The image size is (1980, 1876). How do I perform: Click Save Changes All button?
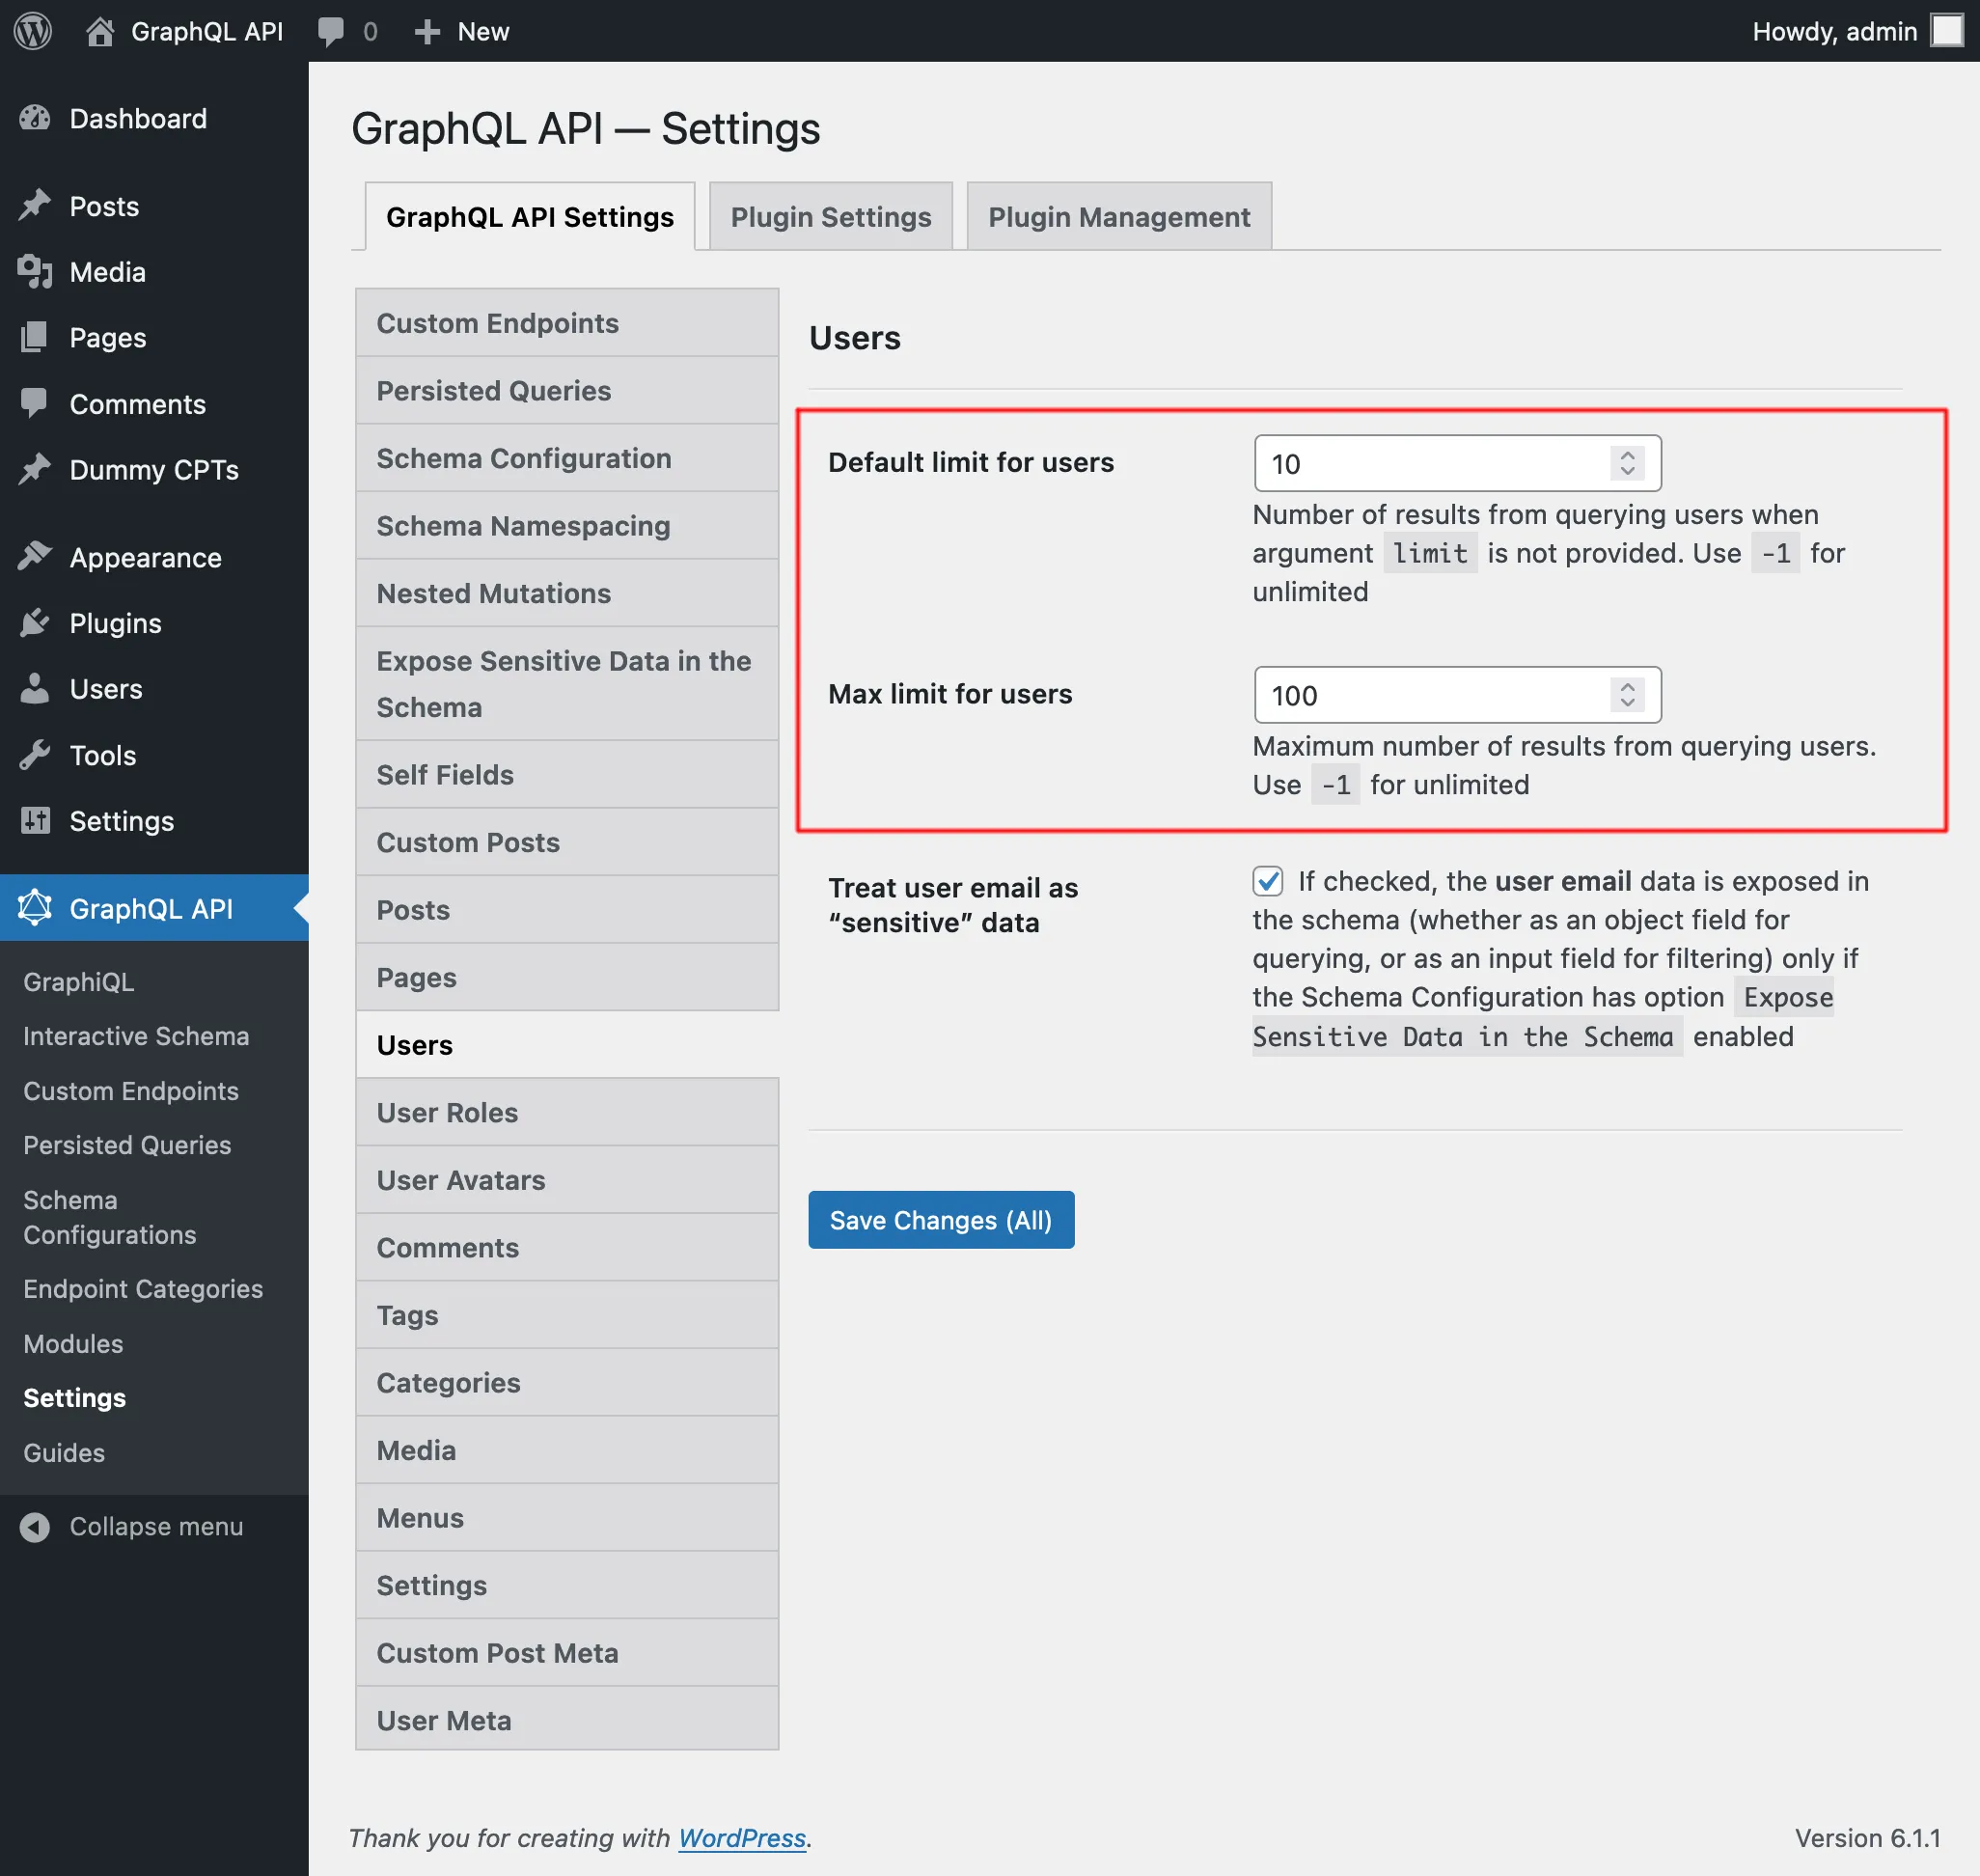[940, 1219]
